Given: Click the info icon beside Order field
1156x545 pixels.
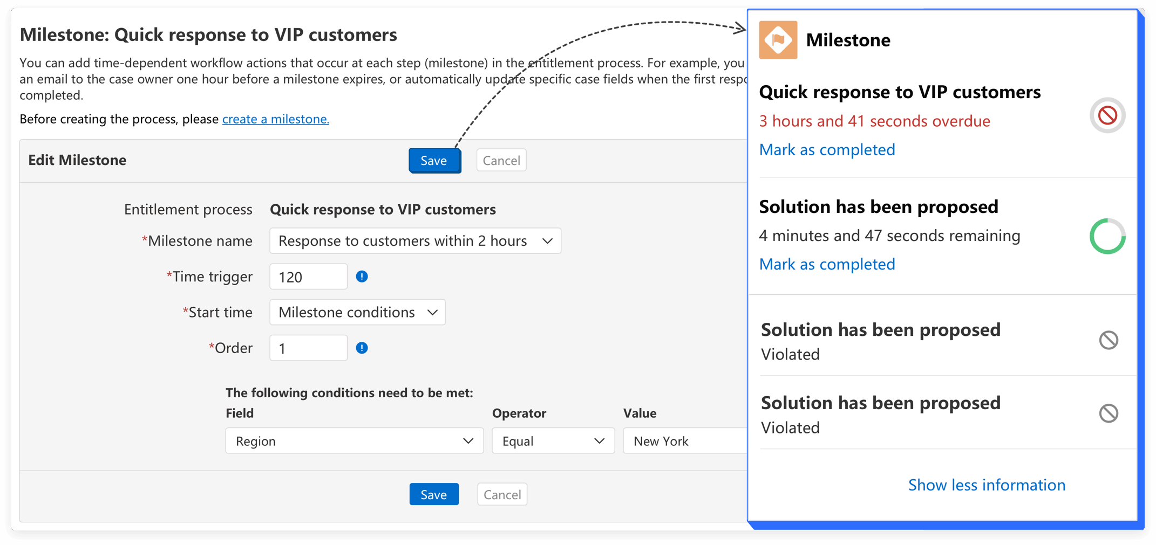Looking at the screenshot, I should (x=362, y=348).
